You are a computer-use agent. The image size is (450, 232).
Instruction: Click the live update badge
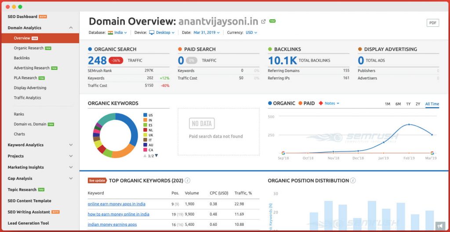(x=97, y=181)
